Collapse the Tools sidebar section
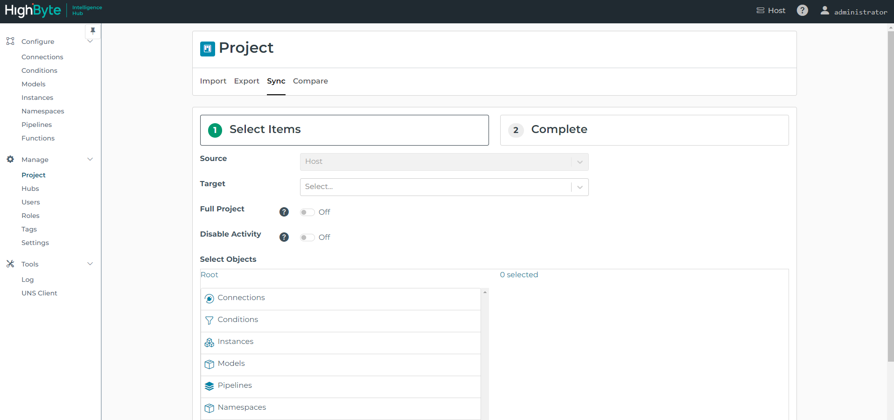The image size is (894, 420). (90, 264)
